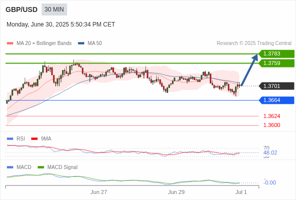296x200 pixels.
Task: Click the Jul 1 date marker
Action: [x=241, y=192]
